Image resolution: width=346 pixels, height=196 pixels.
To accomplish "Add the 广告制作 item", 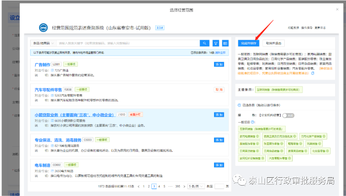I will [219, 64].
